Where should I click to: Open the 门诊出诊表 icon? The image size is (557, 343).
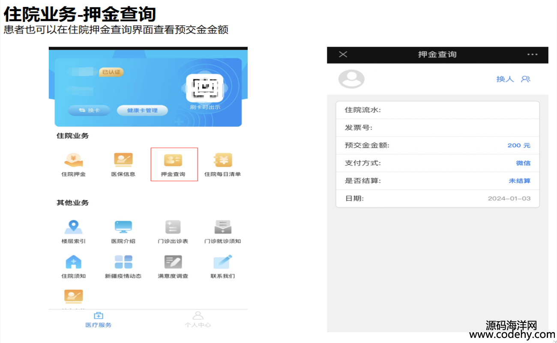point(173,227)
